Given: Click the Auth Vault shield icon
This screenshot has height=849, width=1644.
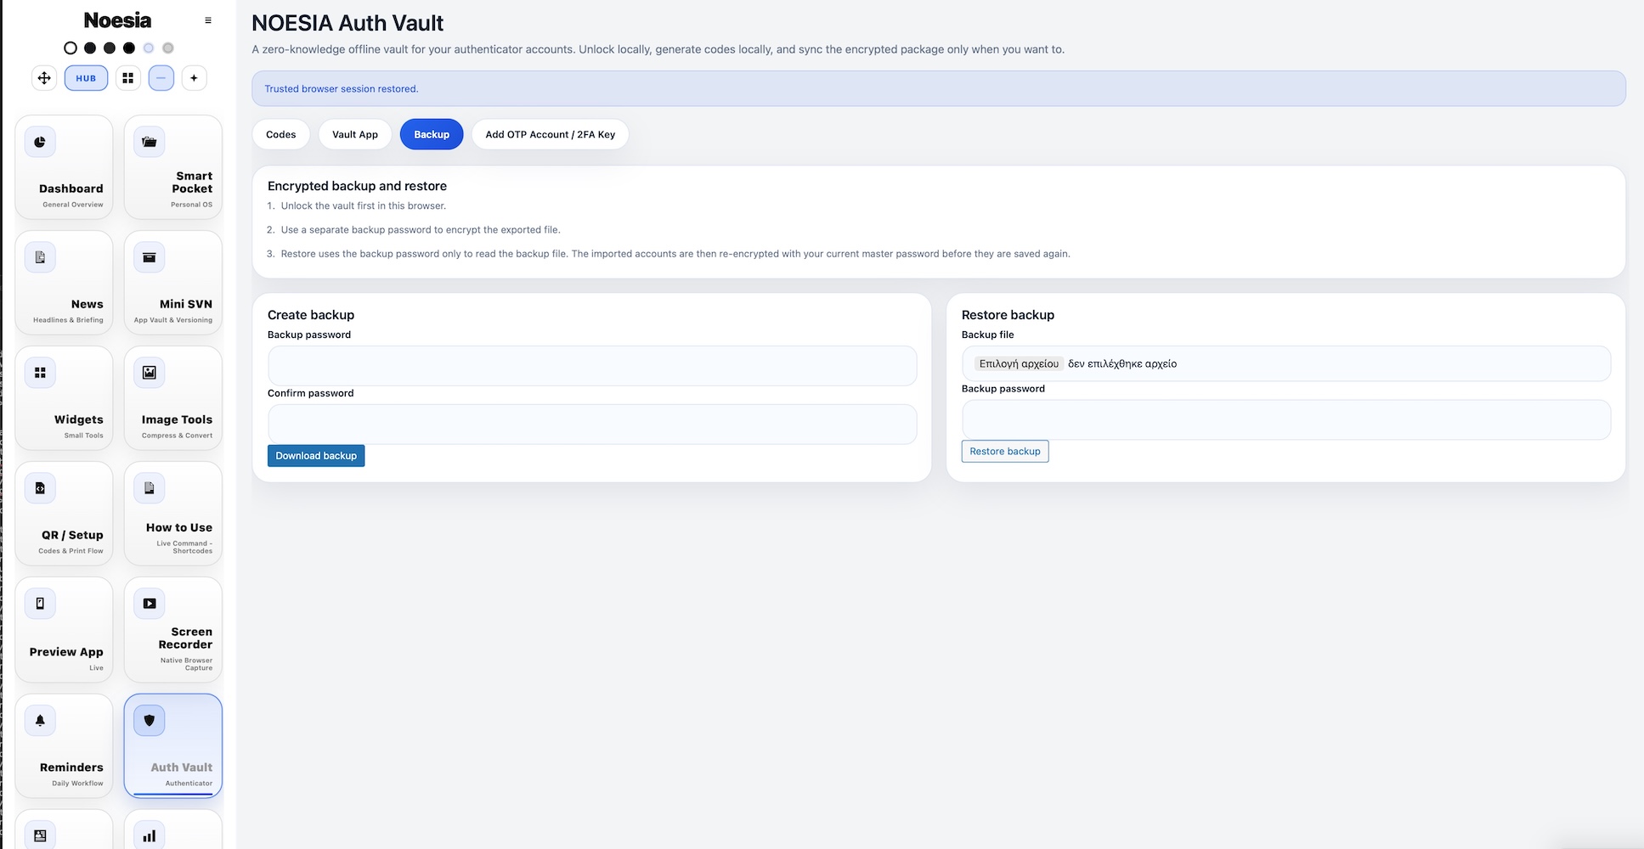Looking at the screenshot, I should click(150, 721).
